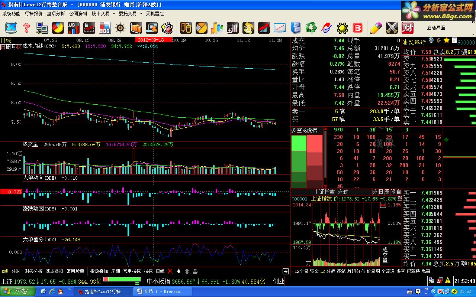This screenshot has width=476, height=297.
Task: Click the 启动界面 button
Action: pos(436,28)
